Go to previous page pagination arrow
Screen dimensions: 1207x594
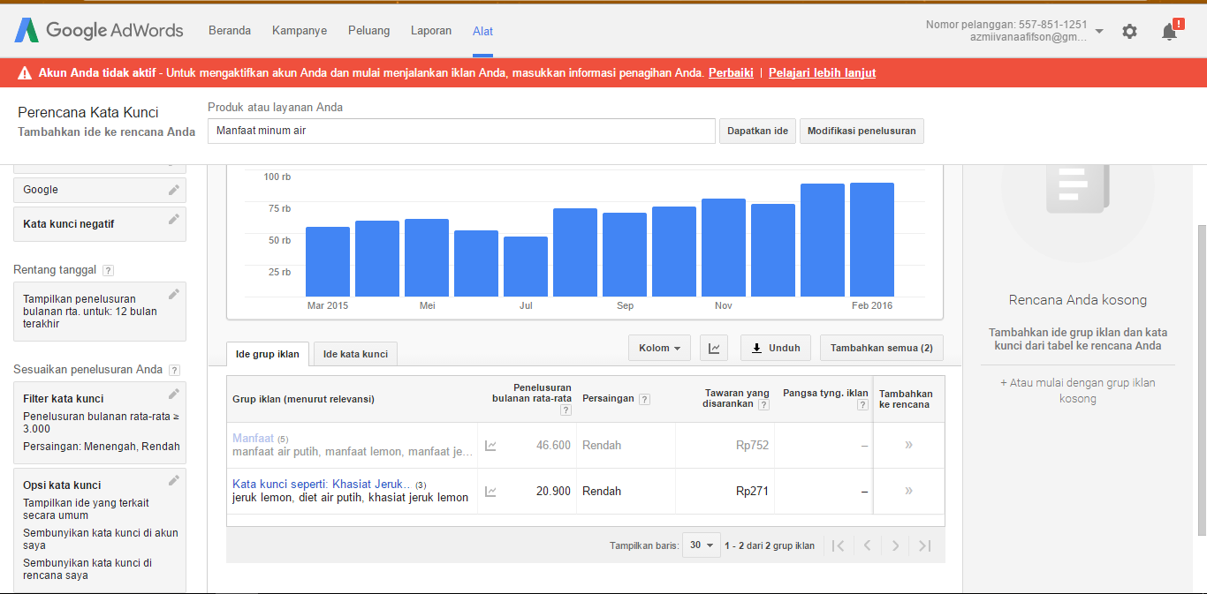868,545
